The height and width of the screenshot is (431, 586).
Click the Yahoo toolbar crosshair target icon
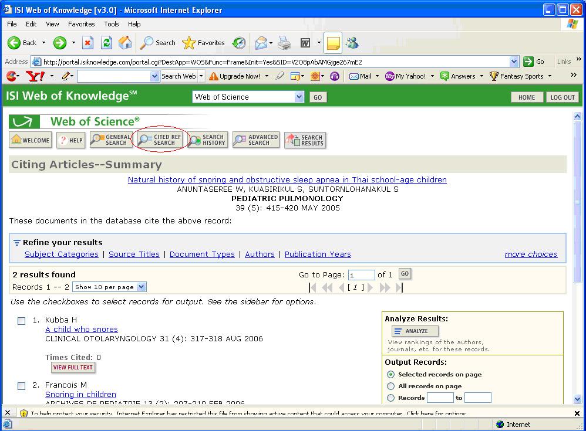[315, 76]
